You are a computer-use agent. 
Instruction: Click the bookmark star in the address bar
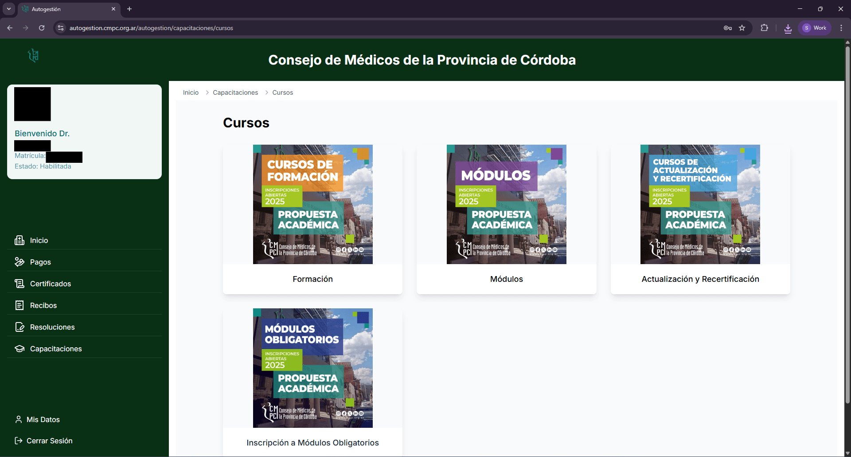point(742,28)
